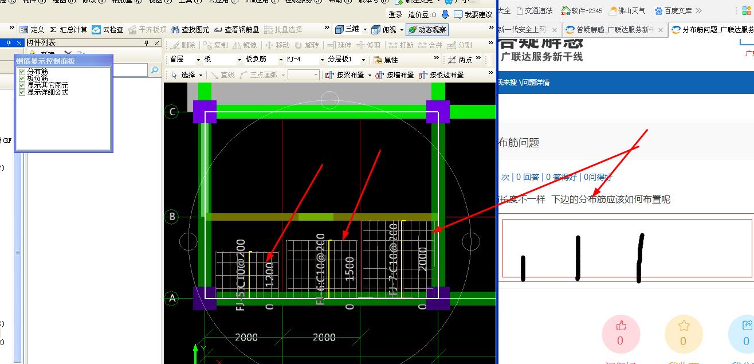Close the 答疑解惑 browser tab
Viewport: 754px width, 364px height.
coord(661,30)
